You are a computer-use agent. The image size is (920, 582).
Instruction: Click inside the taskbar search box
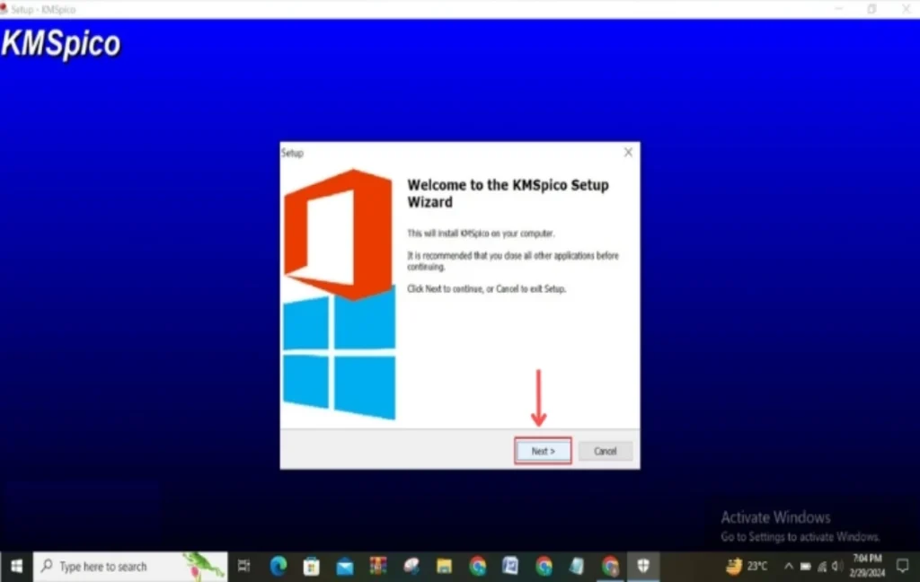click(x=126, y=566)
